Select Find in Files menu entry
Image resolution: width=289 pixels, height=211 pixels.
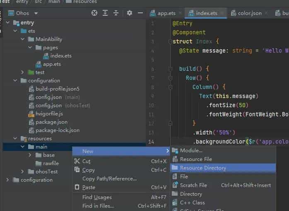98,206
